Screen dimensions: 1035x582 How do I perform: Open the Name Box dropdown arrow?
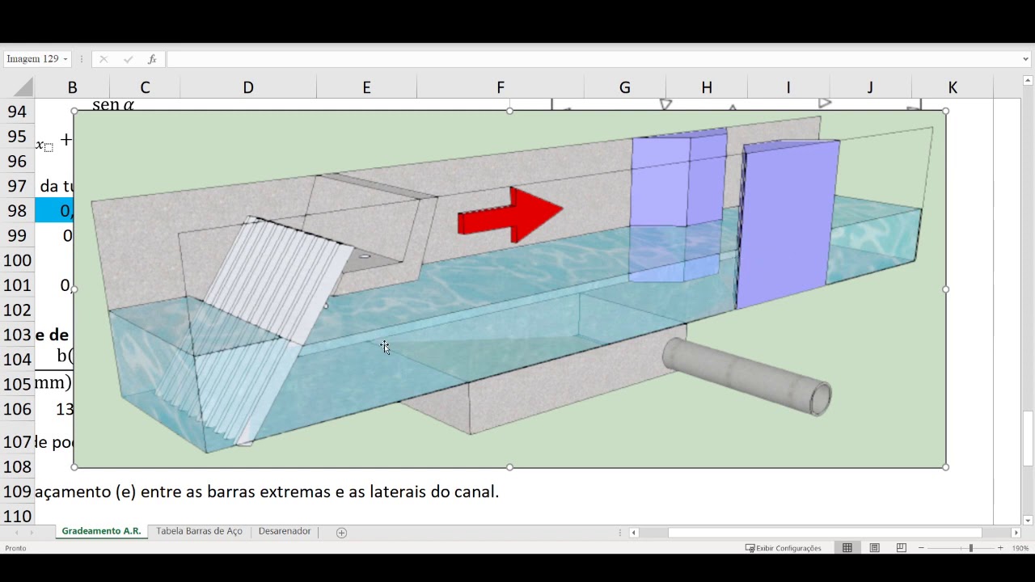coord(65,59)
